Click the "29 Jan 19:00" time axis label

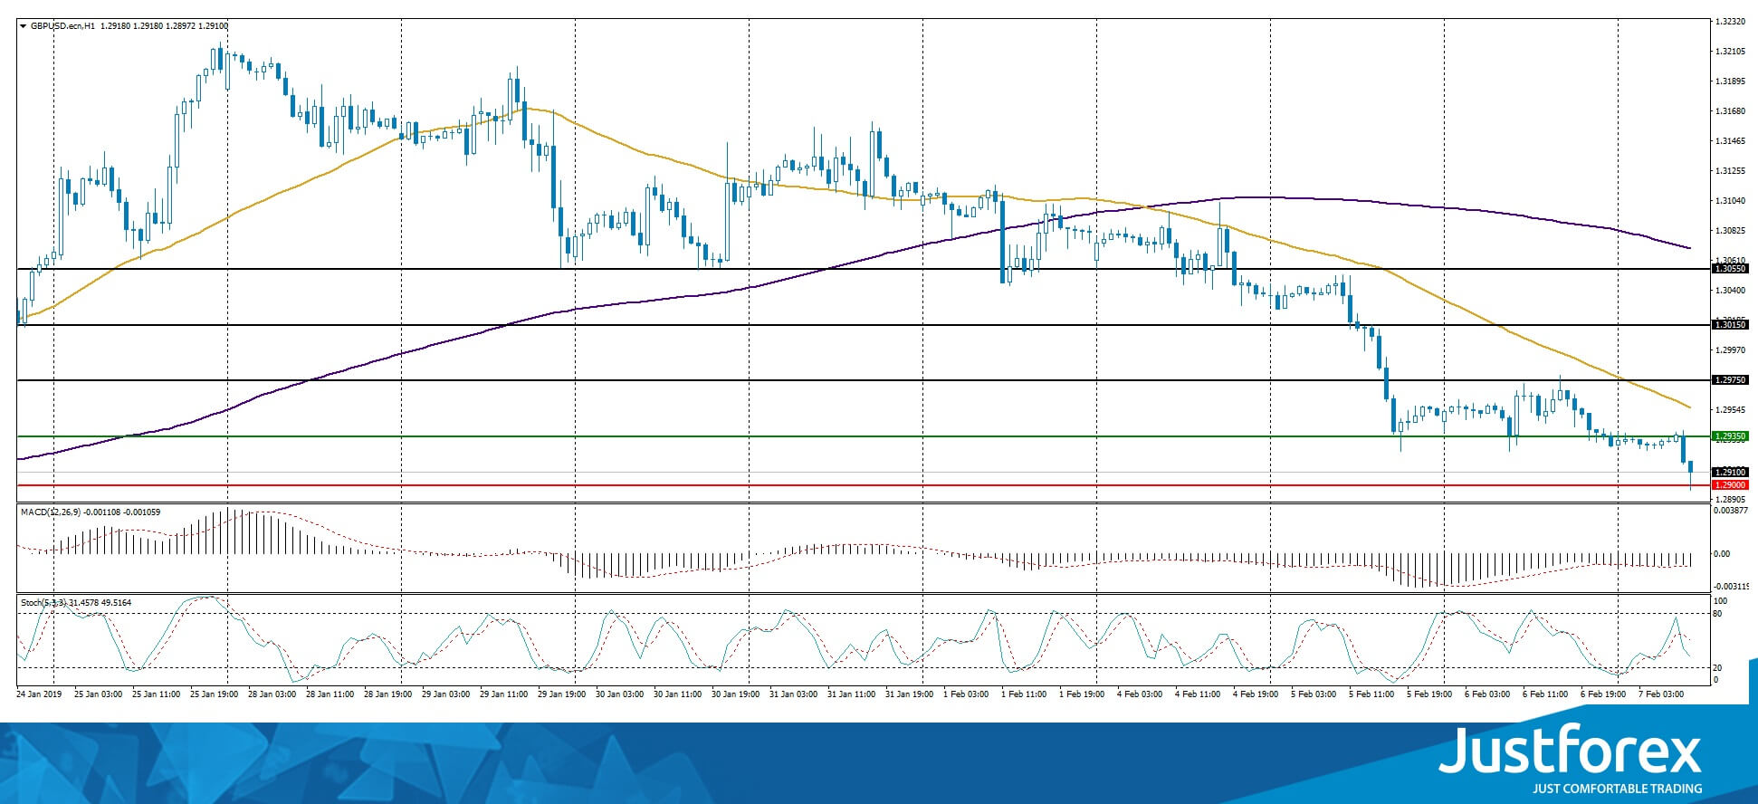click(x=562, y=694)
